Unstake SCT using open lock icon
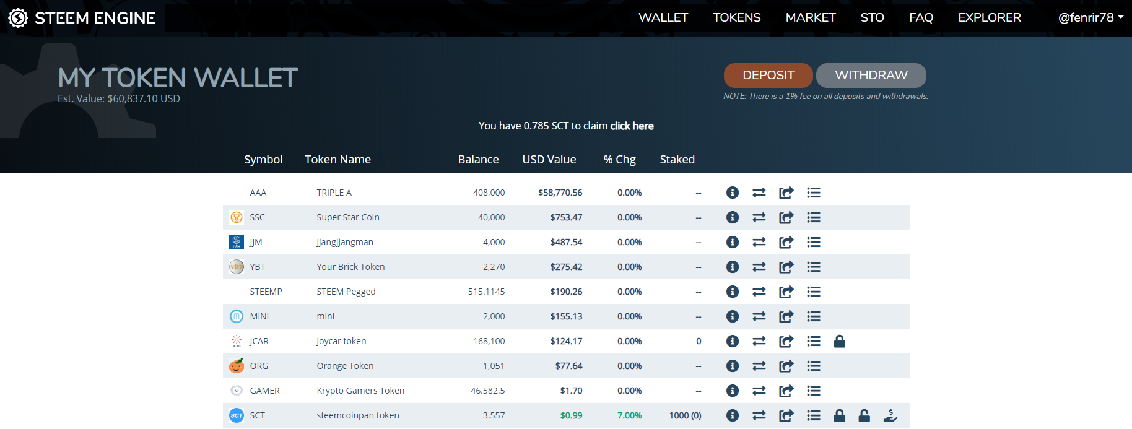 864,415
